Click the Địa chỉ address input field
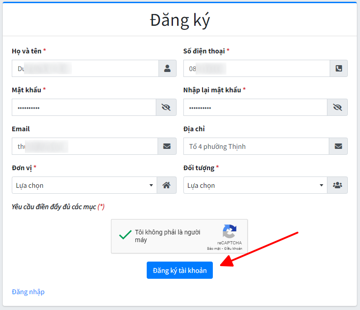360x310 pixels. click(x=256, y=146)
